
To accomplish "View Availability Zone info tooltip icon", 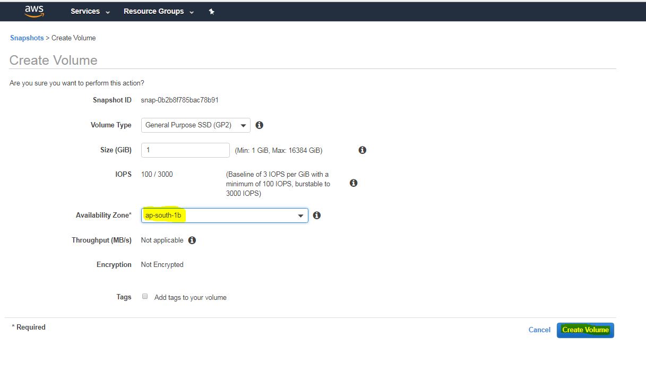I will tap(317, 215).
